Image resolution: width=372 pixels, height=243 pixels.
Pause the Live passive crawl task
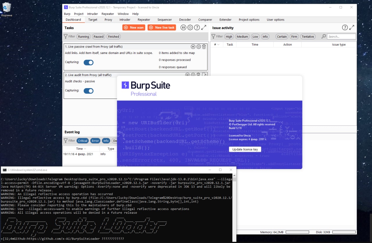pyautogui.click(x=193, y=47)
